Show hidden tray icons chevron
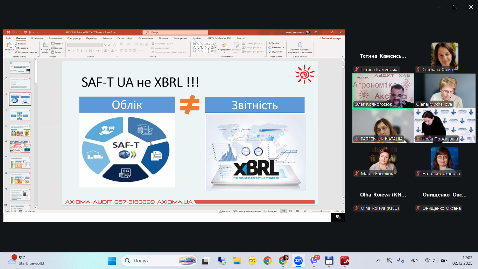The image size is (478, 269). pyautogui.click(x=378, y=261)
